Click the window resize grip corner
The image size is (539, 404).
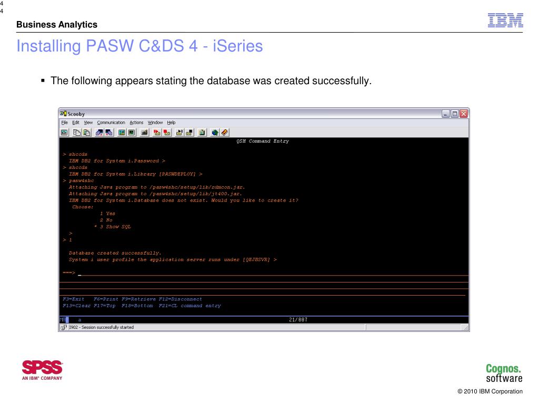466,328
